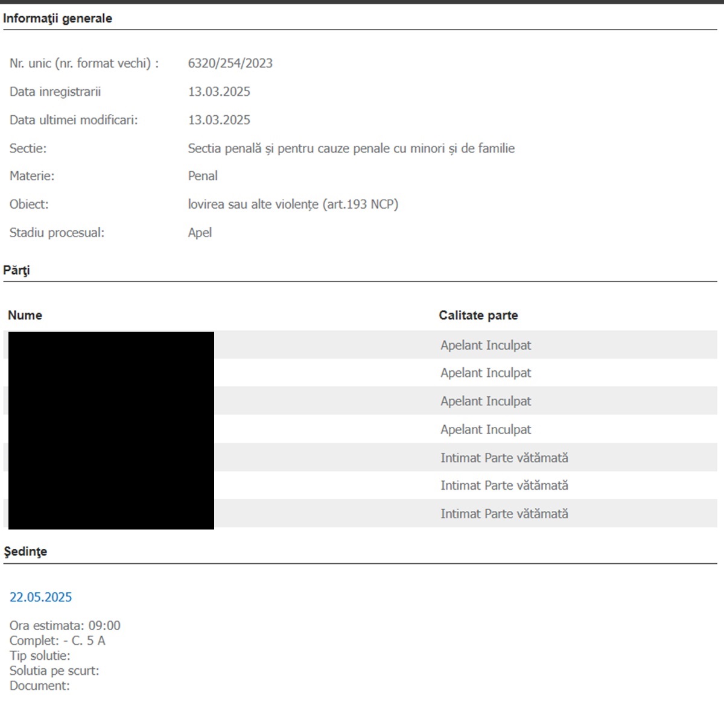Click the Părți section heading
724x705 pixels.
pos(16,270)
